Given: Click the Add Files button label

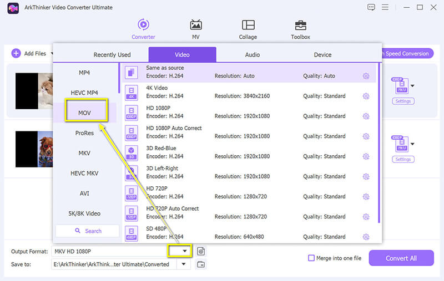Looking at the screenshot, I should pyautogui.click(x=35, y=53).
